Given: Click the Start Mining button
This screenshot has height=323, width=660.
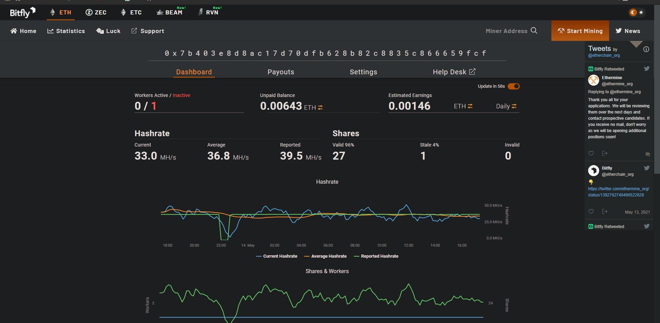Looking at the screenshot, I should click(x=580, y=31).
